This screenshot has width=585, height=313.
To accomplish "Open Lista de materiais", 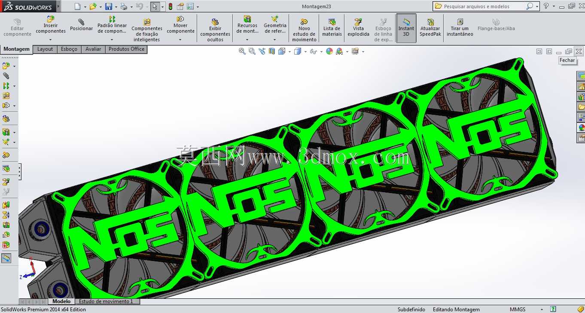I will (332, 28).
